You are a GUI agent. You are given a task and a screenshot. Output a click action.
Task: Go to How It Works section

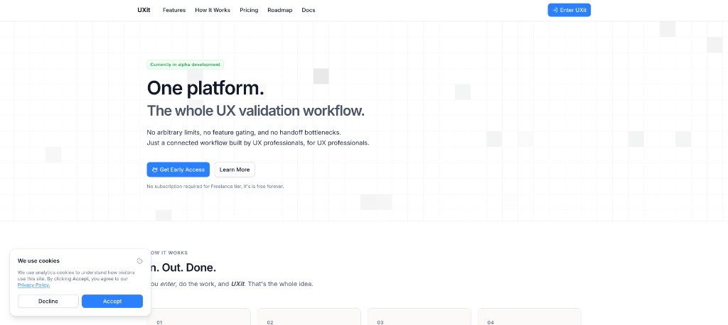click(213, 10)
